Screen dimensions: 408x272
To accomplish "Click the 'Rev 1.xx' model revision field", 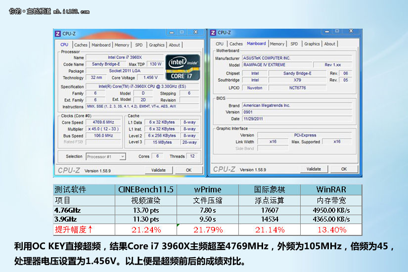I will pyautogui.click(x=332, y=65).
